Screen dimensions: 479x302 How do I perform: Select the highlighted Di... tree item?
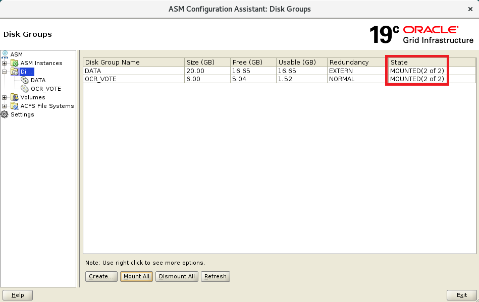pyautogui.click(x=27, y=72)
